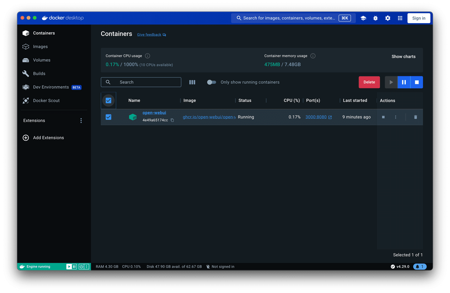This screenshot has height=293, width=450.
Task: Uncheck the open-webui row checkbox
Action: tap(108, 117)
